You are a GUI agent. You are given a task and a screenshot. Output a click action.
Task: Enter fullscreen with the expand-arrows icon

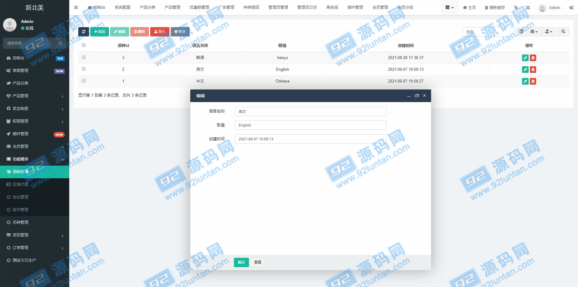pos(528,8)
